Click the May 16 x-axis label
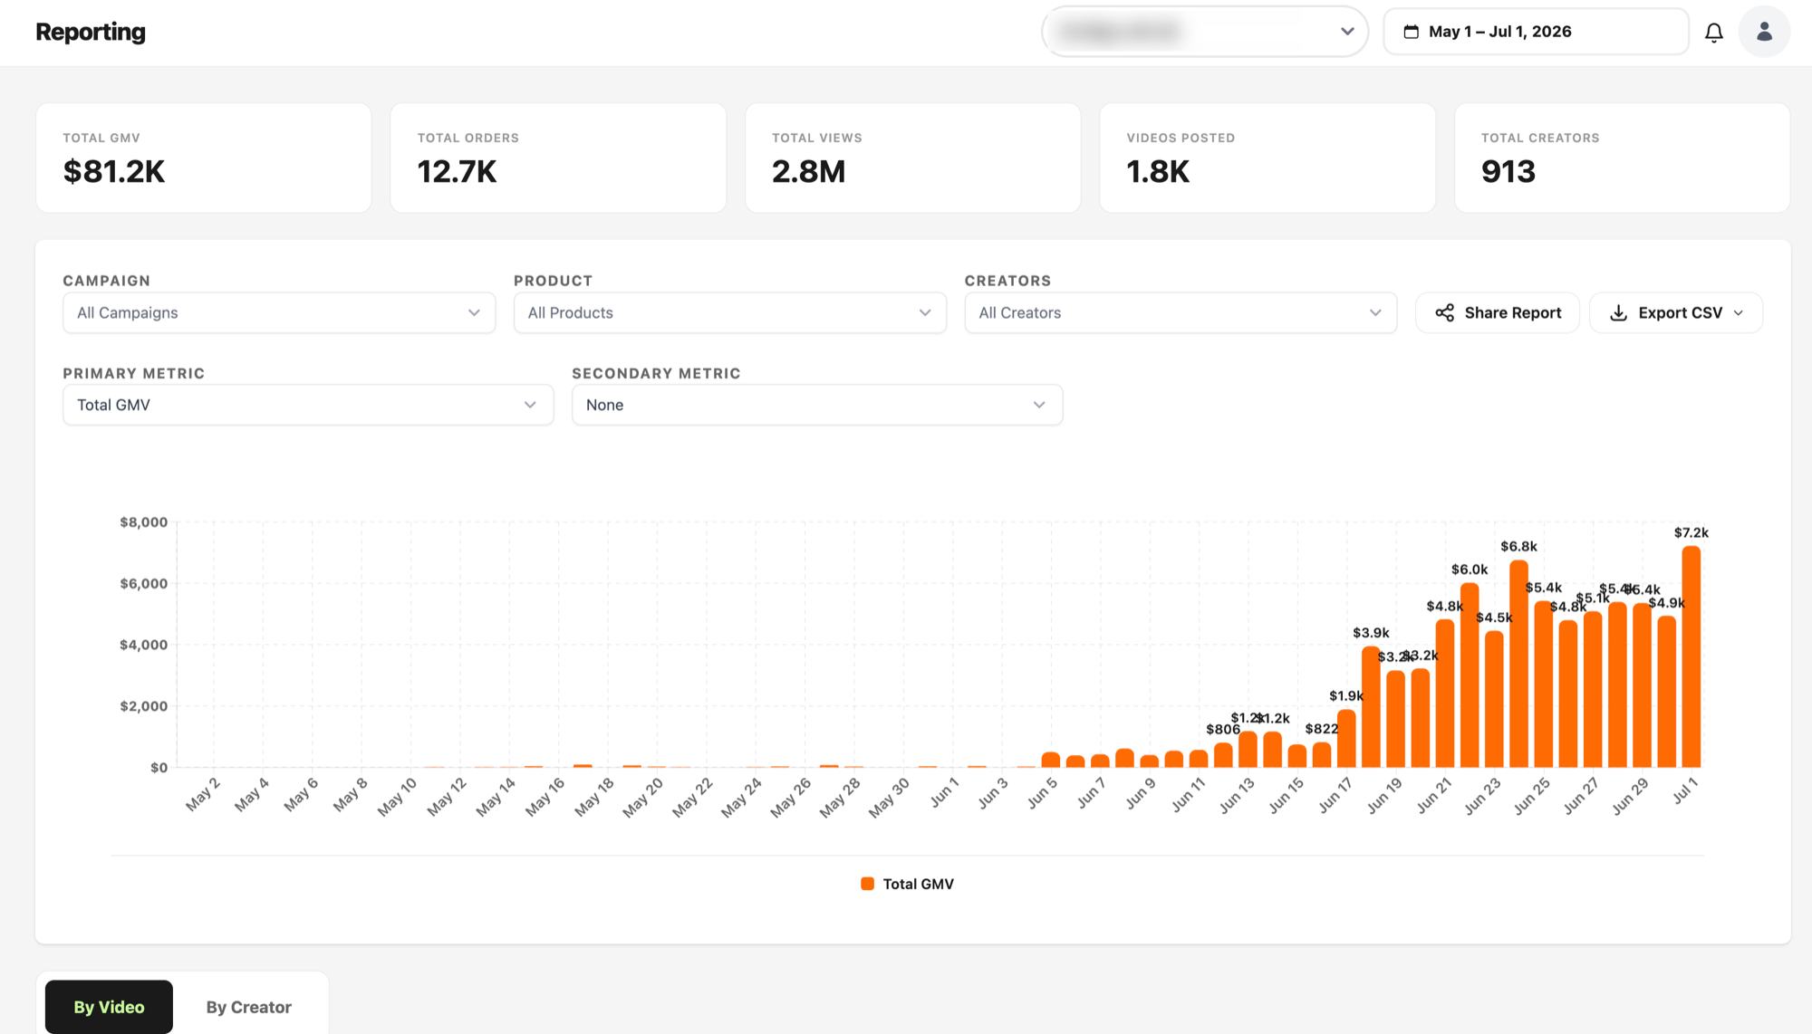Viewport: 1812px width, 1034px height. click(x=545, y=797)
